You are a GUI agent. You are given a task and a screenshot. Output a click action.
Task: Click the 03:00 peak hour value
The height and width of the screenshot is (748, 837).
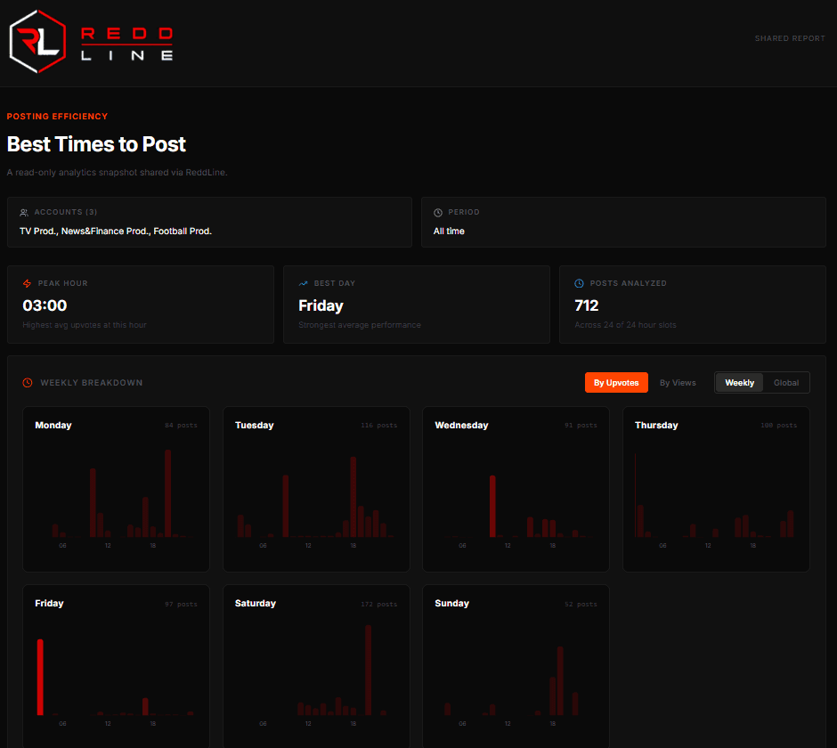point(45,305)
